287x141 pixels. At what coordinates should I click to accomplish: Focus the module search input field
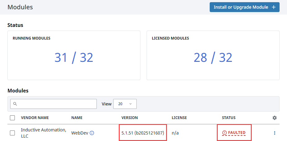pos(56,104)
